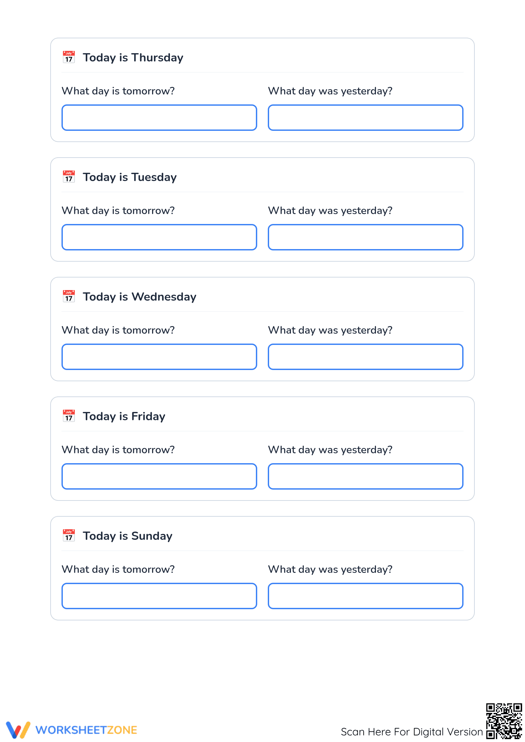Click tomorrow answer box under Sunday
This screenshot has width=525, height=742.
click(159, 596)
